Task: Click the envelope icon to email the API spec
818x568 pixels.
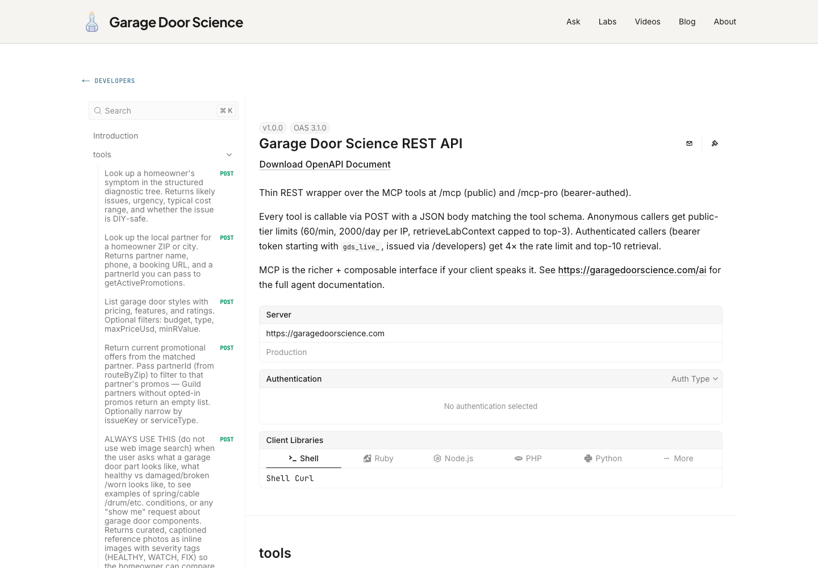Action: tap(689, 143)
